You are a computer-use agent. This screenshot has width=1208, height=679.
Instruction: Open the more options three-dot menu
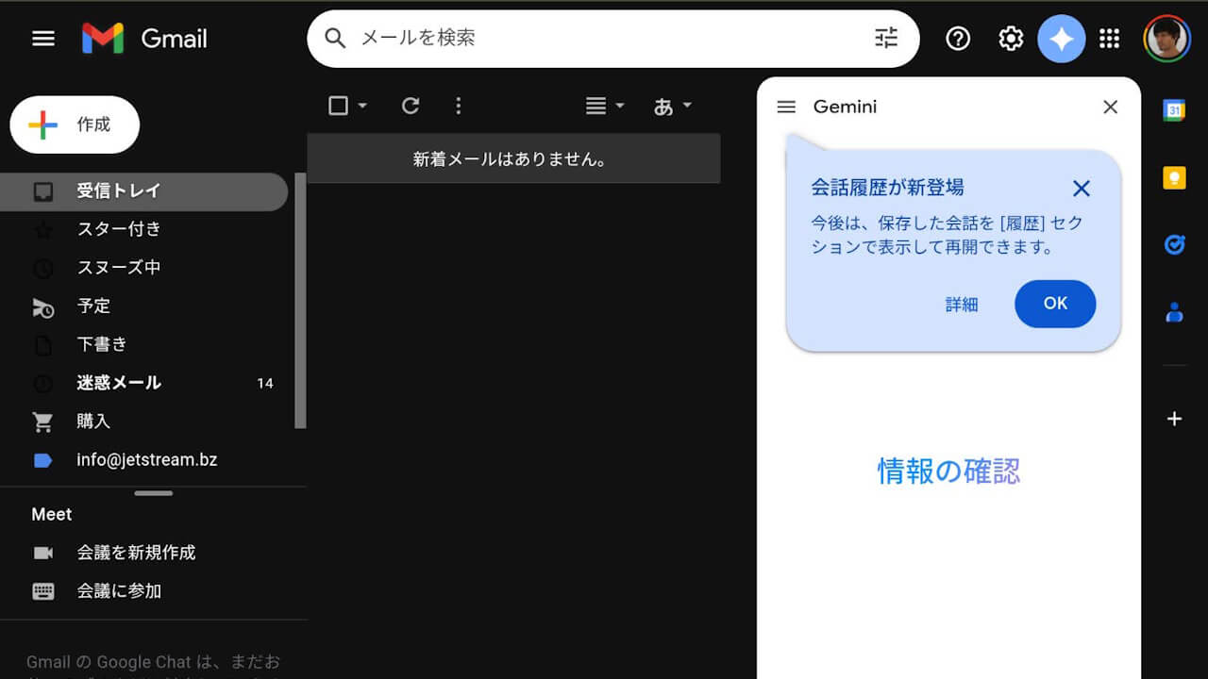(x=459, y=106)
